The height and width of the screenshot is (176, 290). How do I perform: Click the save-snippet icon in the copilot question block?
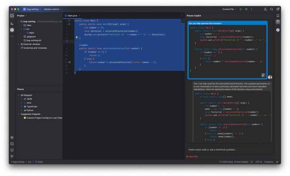pos(263,75)
